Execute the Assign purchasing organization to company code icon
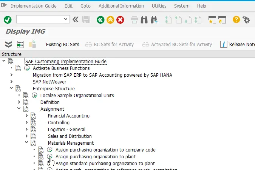The image size is (255, 170). (49, 150)
